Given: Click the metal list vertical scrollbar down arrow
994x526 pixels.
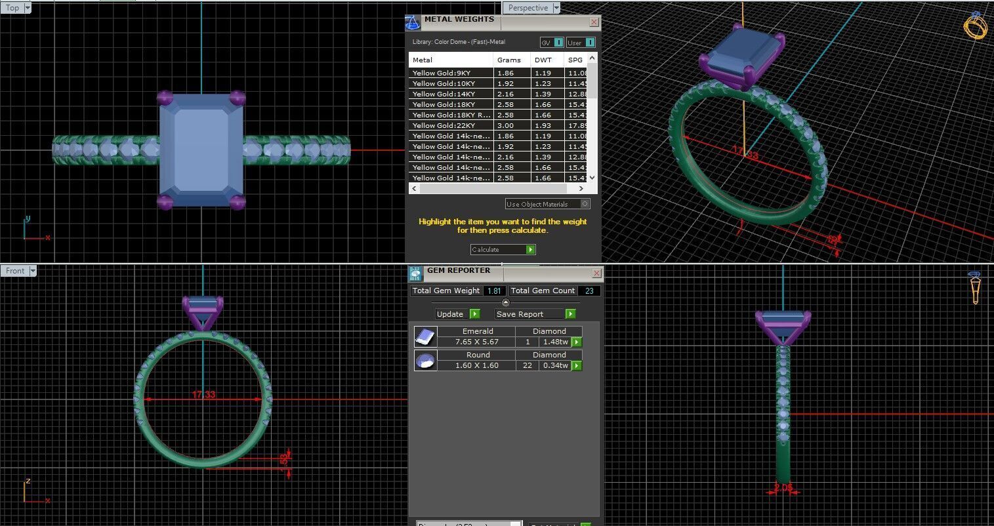Looking at the screenshot, I should pos(592,178).
